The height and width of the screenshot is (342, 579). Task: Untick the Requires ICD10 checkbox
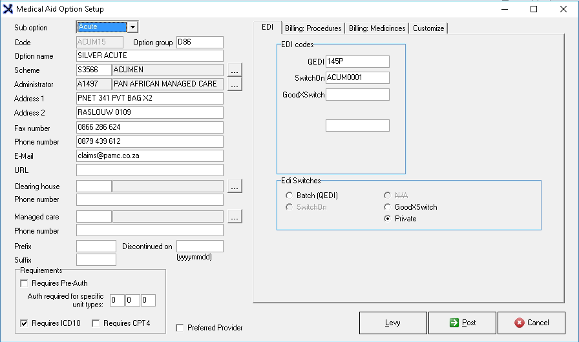pyautogui.click(x=25, y=323)
